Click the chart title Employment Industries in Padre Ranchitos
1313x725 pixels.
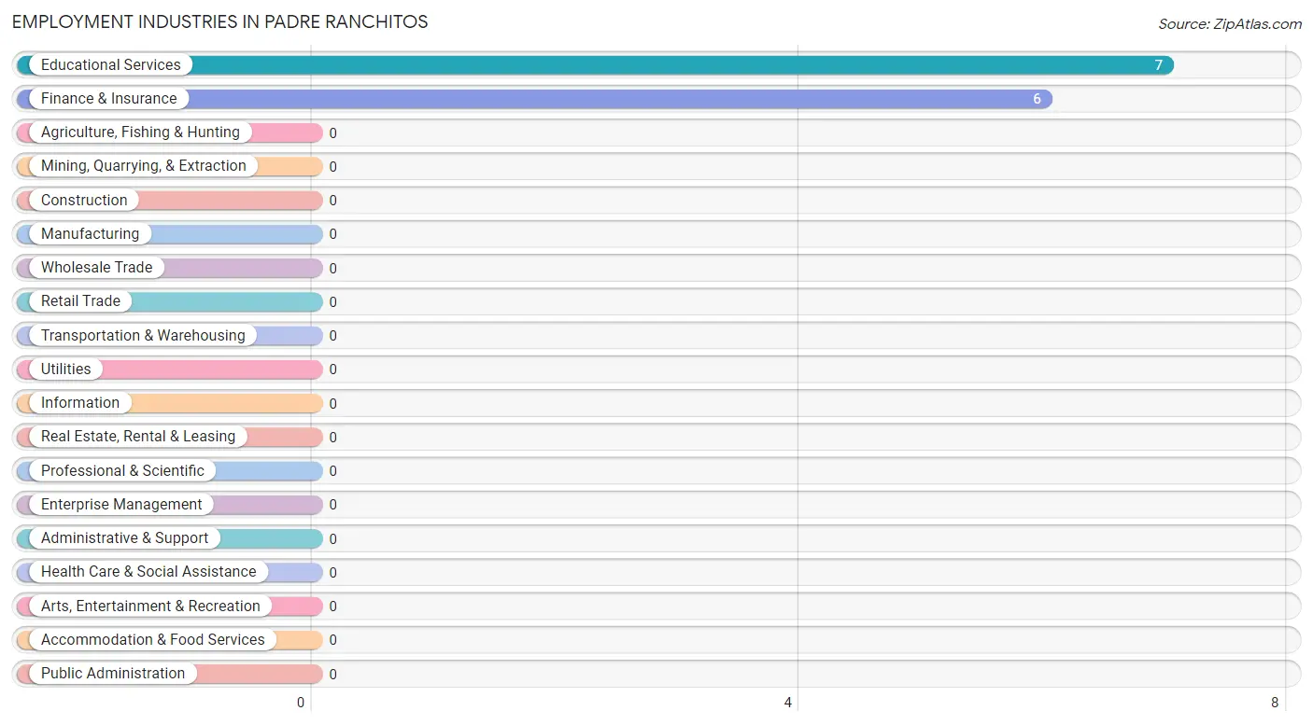[x=220, y=21]
